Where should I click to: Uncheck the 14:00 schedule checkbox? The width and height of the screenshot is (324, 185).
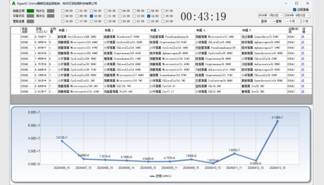149,16
